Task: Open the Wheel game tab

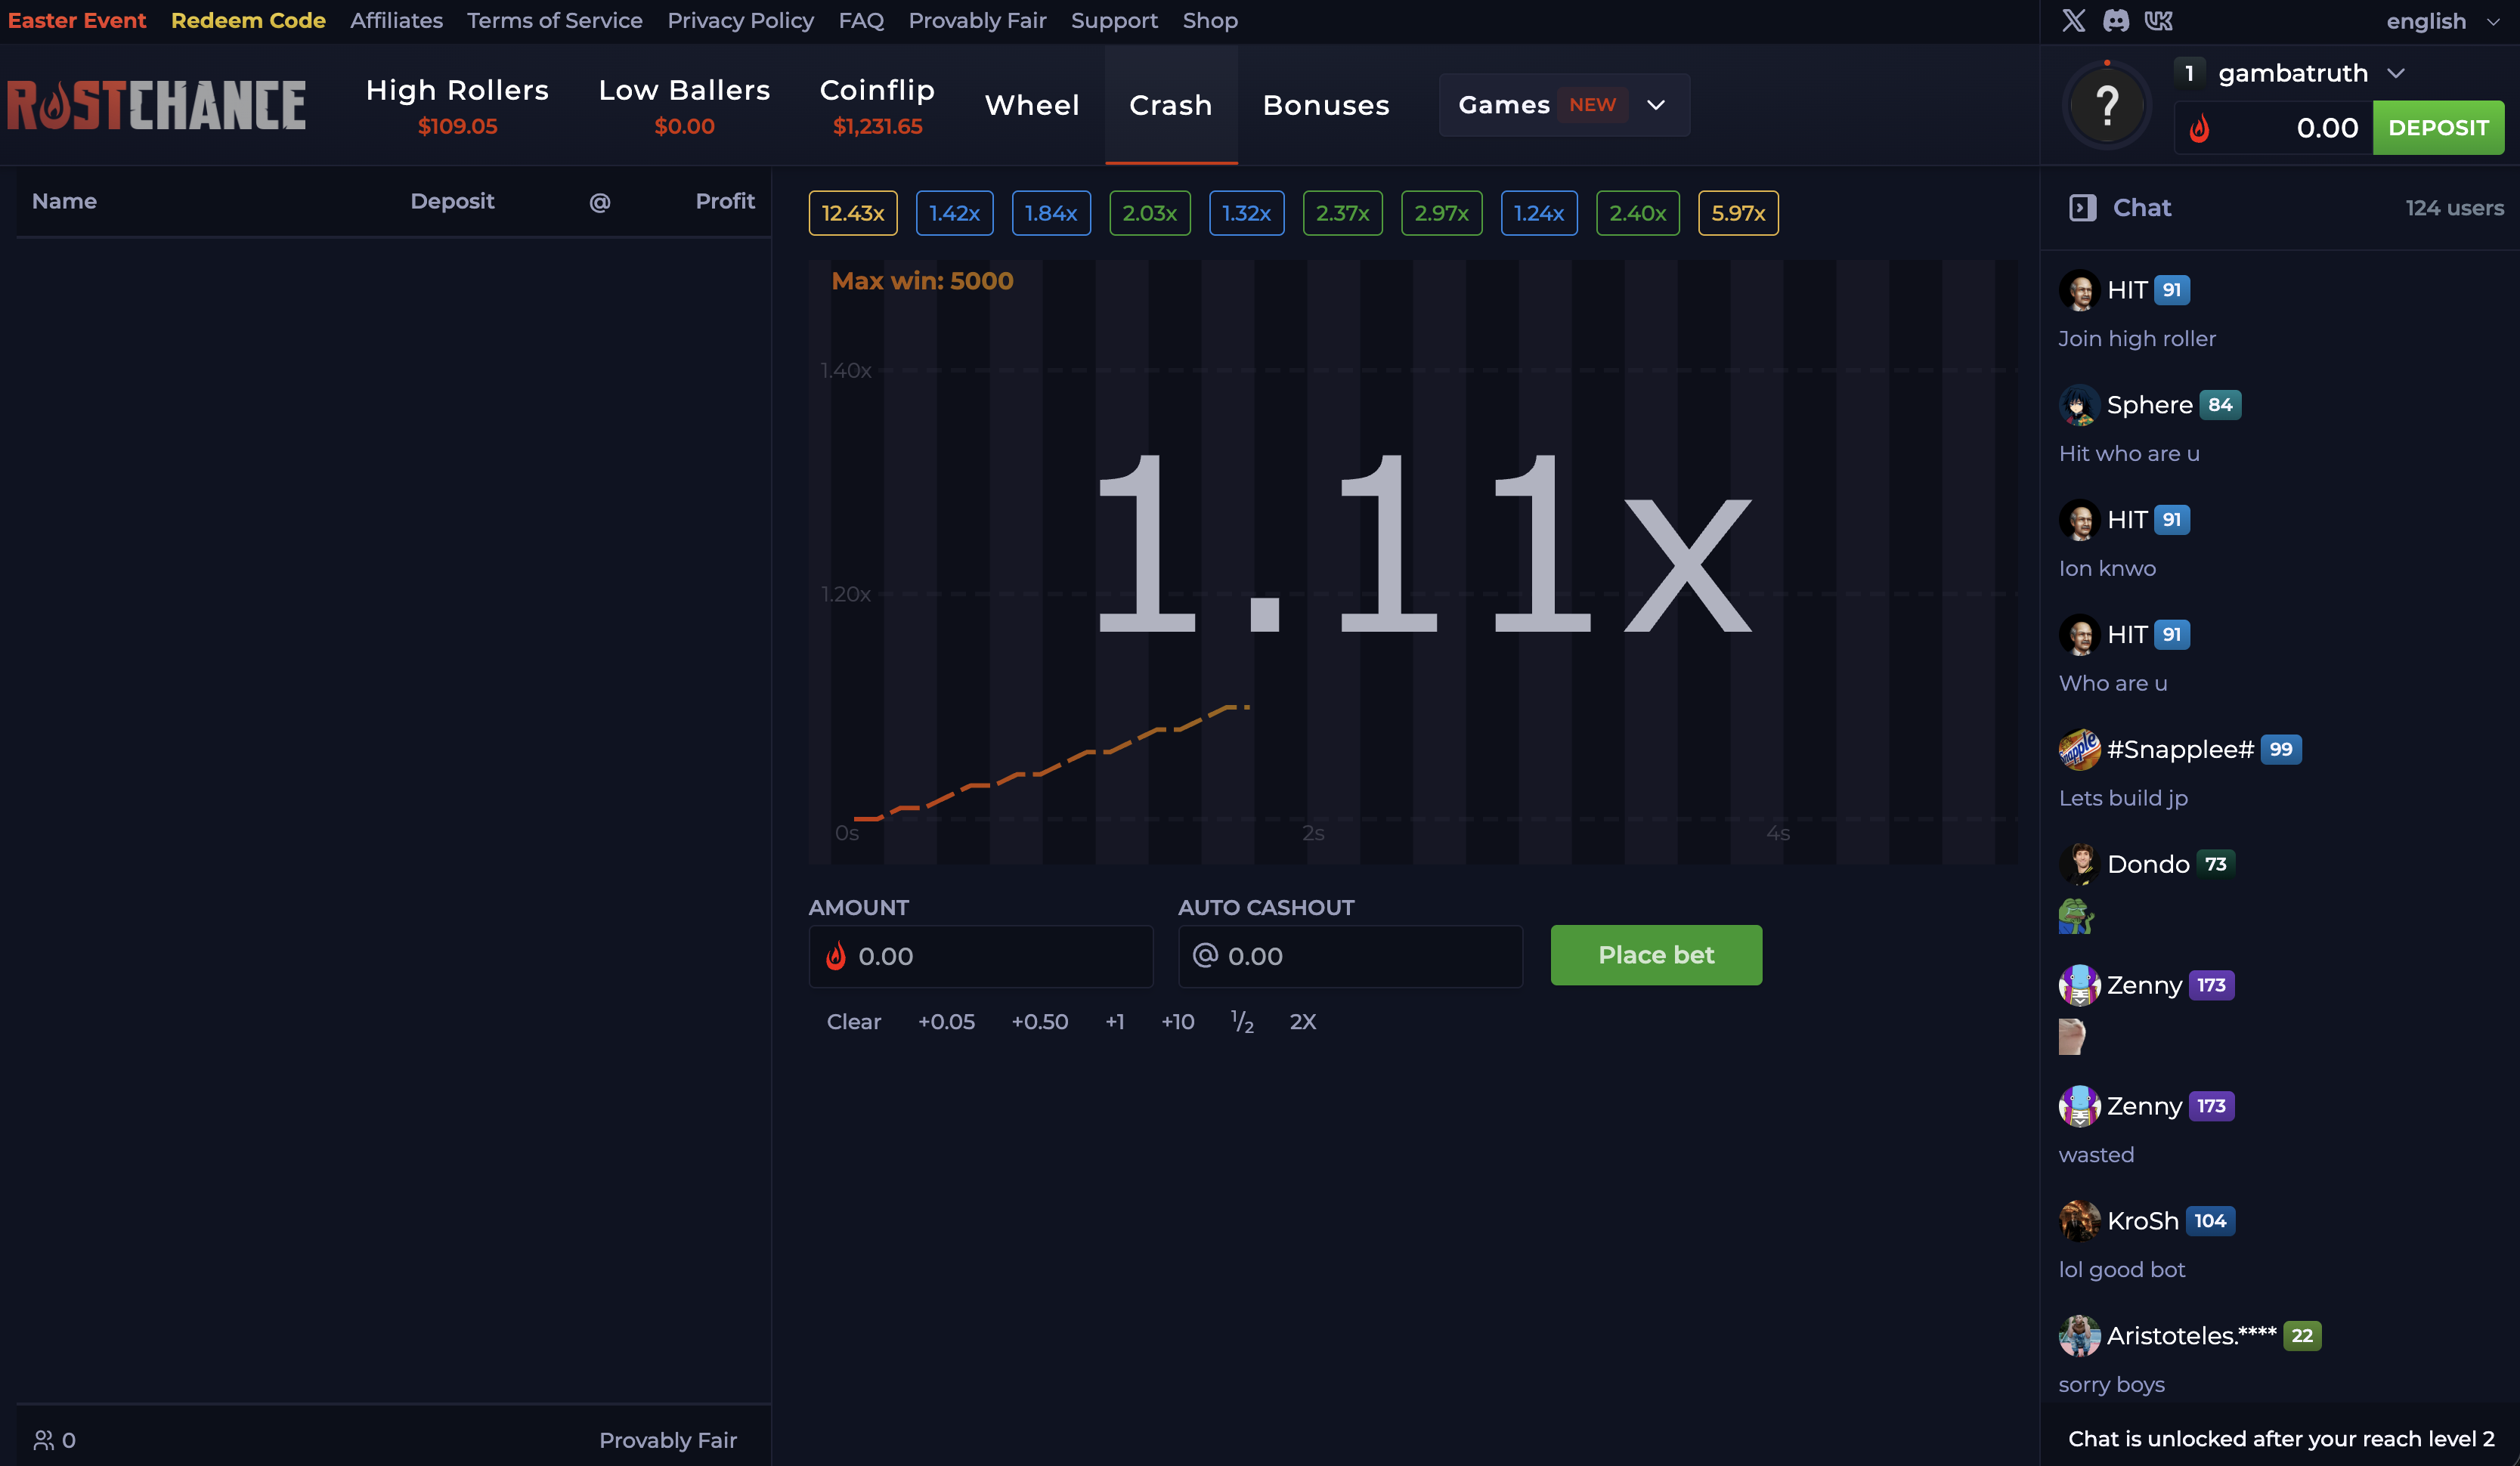Action: coord(1032,105)
